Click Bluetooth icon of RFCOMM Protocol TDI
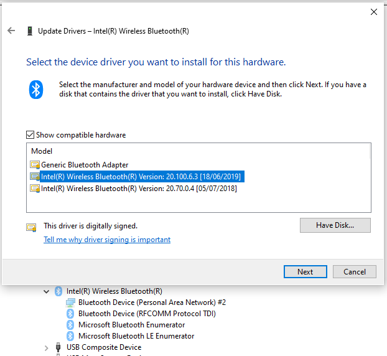This screenshot has height=356, width=387. point(70,314)
